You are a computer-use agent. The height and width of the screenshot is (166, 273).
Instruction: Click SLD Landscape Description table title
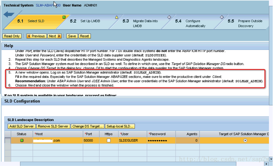(30, 120)
